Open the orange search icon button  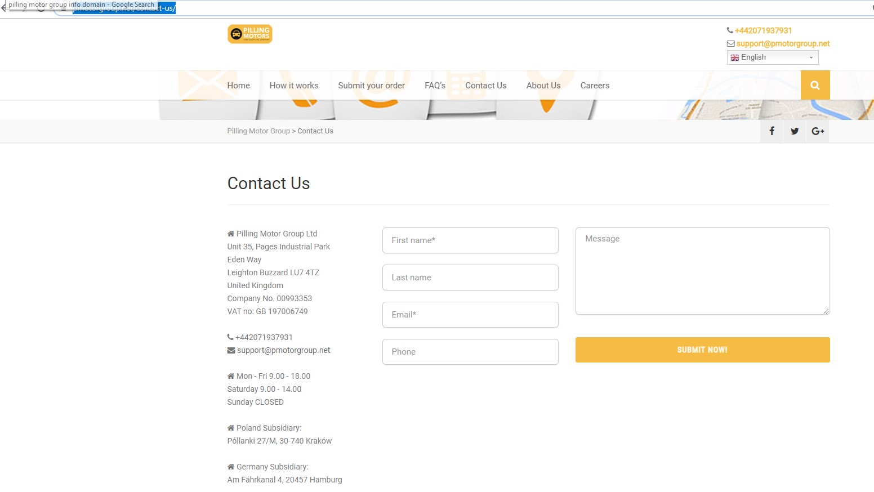[x=815, y=85]
